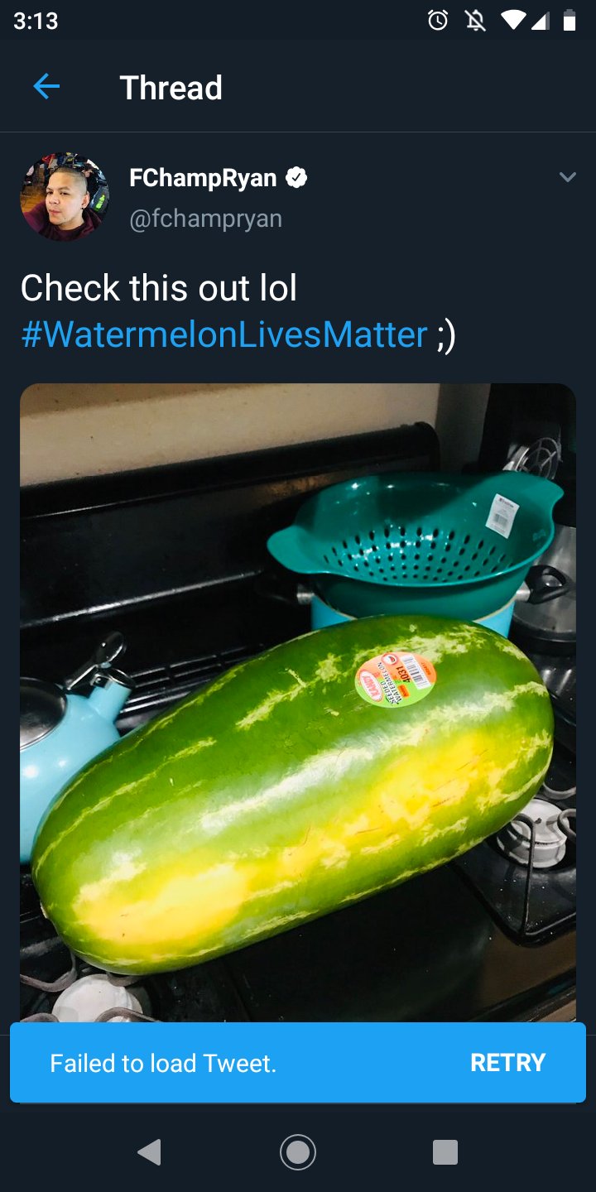This screenshot has width=596, height=1192.
Task: Tap the 'Check this out lol' tweet text
Action: point(159,288)
